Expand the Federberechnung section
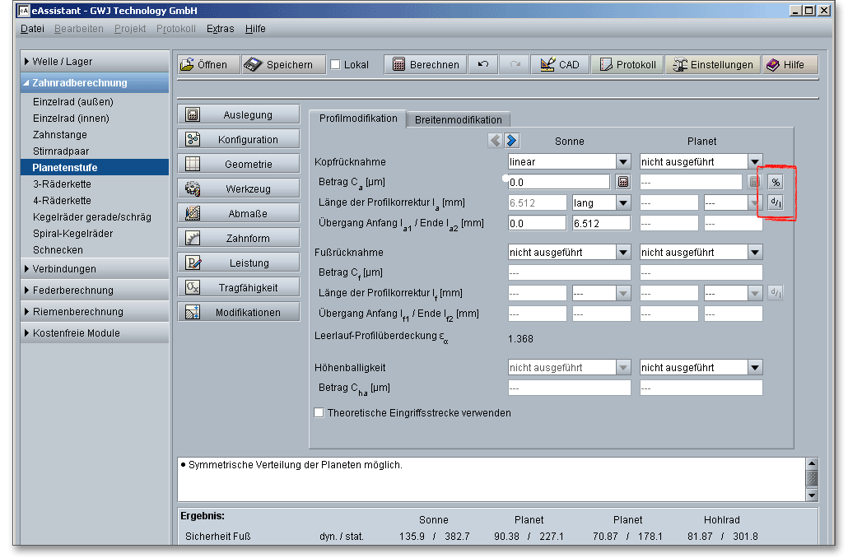Viewport: 848px width, 558px height. tap(72, 291)
